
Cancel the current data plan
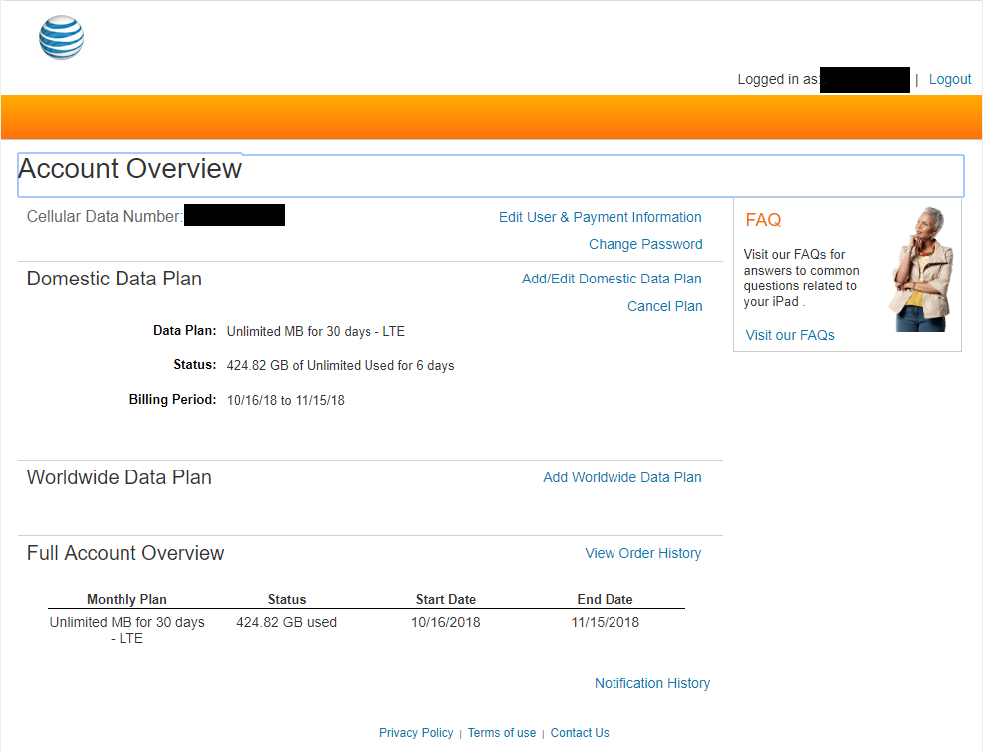[x=664, y=306]
